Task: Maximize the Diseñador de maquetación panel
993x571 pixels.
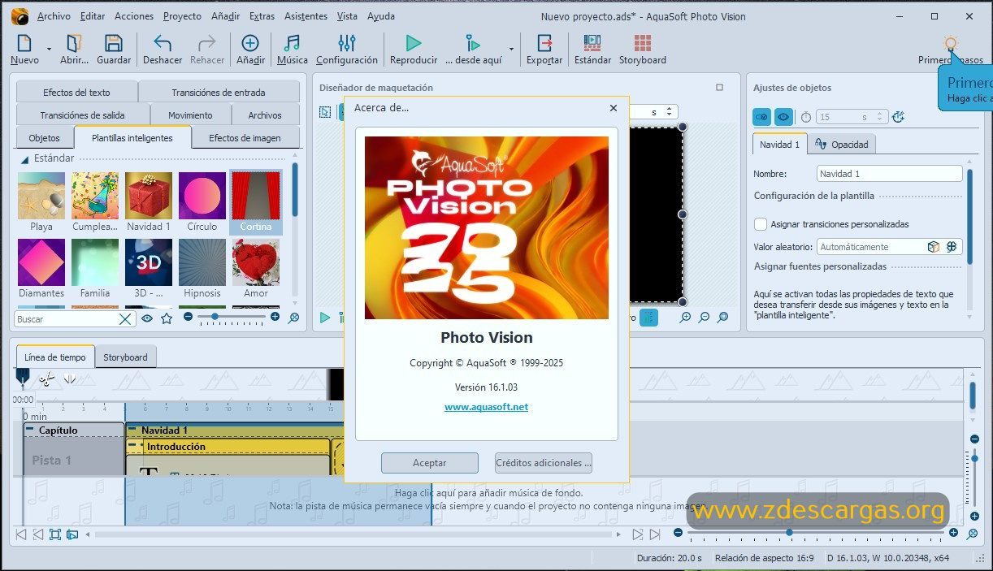Action: click(719, 87)
